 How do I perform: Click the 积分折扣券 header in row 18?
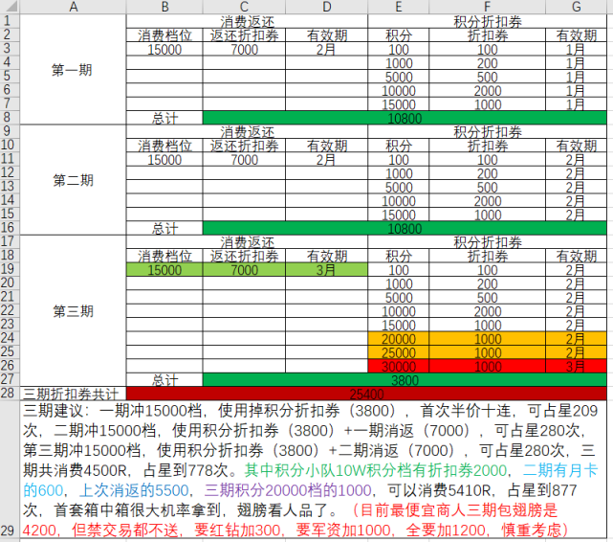[487, 242]
